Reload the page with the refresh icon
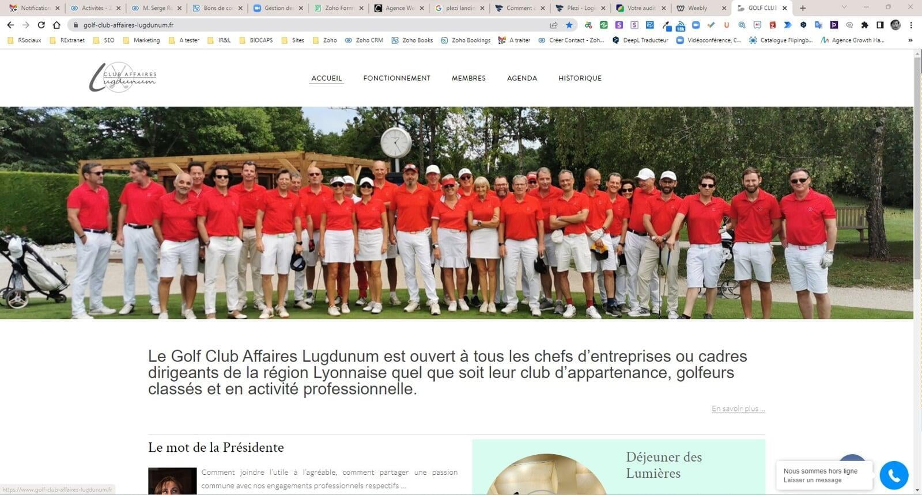The width and height of the screenshot is (922, 495). (41, 25)
